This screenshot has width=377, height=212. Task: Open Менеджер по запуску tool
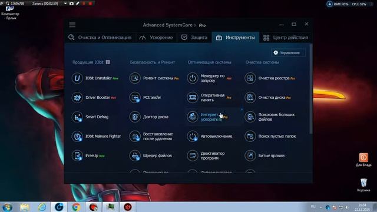point(209,78)
